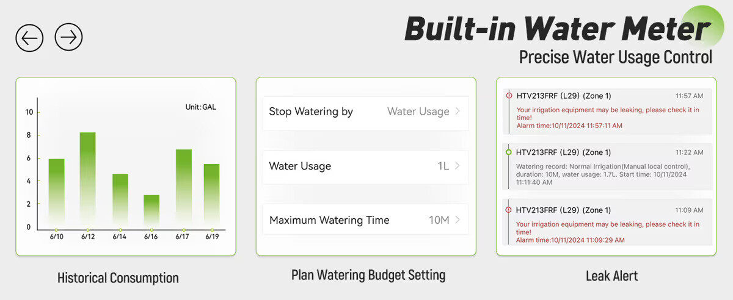Click red alert icon for 11:09 AM entry
Viewport: 733px width, 300px height.
[x=509, y=209]
